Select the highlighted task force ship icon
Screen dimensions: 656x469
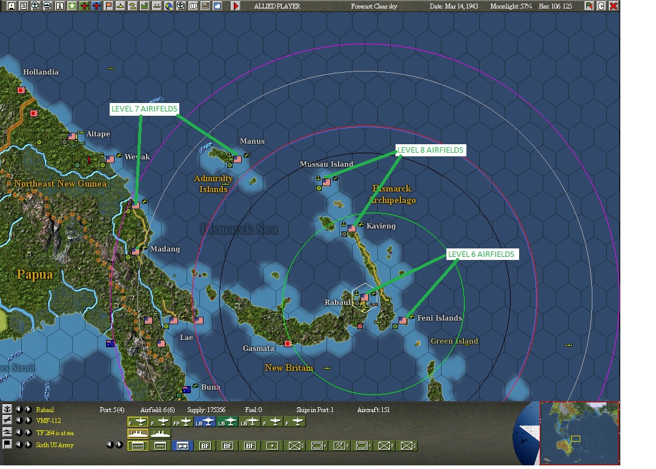137,433
